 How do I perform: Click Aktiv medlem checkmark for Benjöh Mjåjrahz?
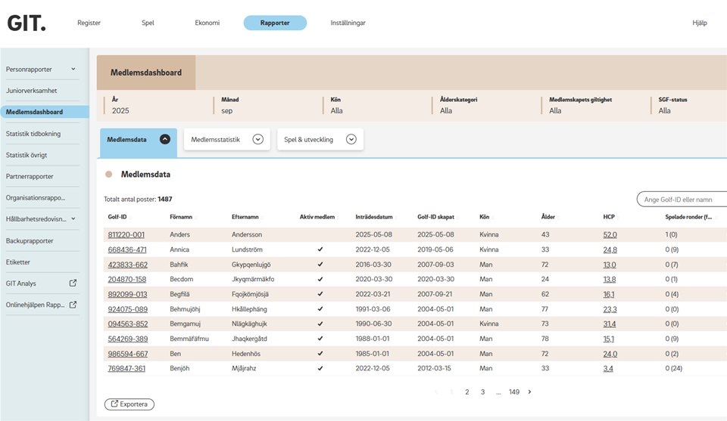tap(320, 369)
